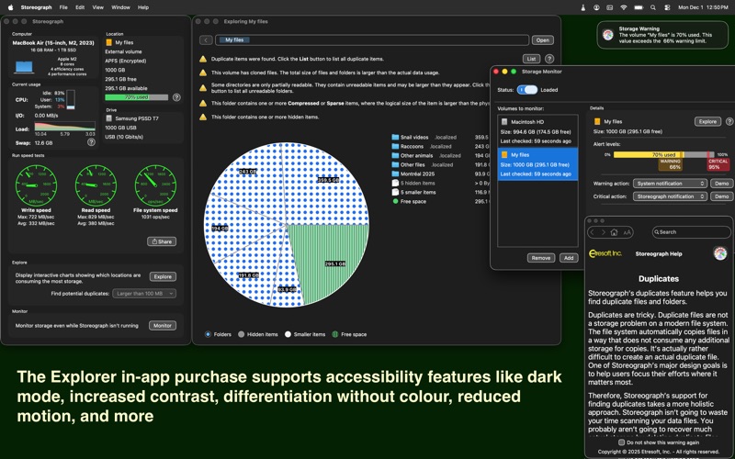
Task: Click the Samsung PSSD T7 drive icon
Action: point(109,118)
